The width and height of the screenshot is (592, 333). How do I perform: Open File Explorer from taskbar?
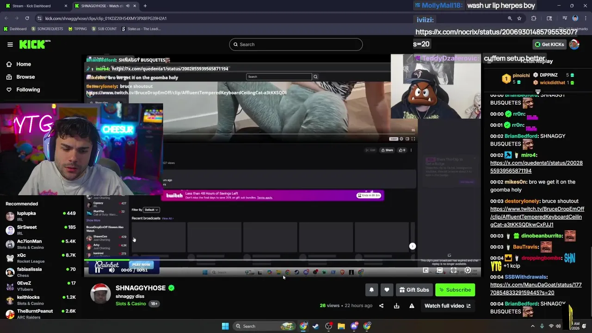341,326
